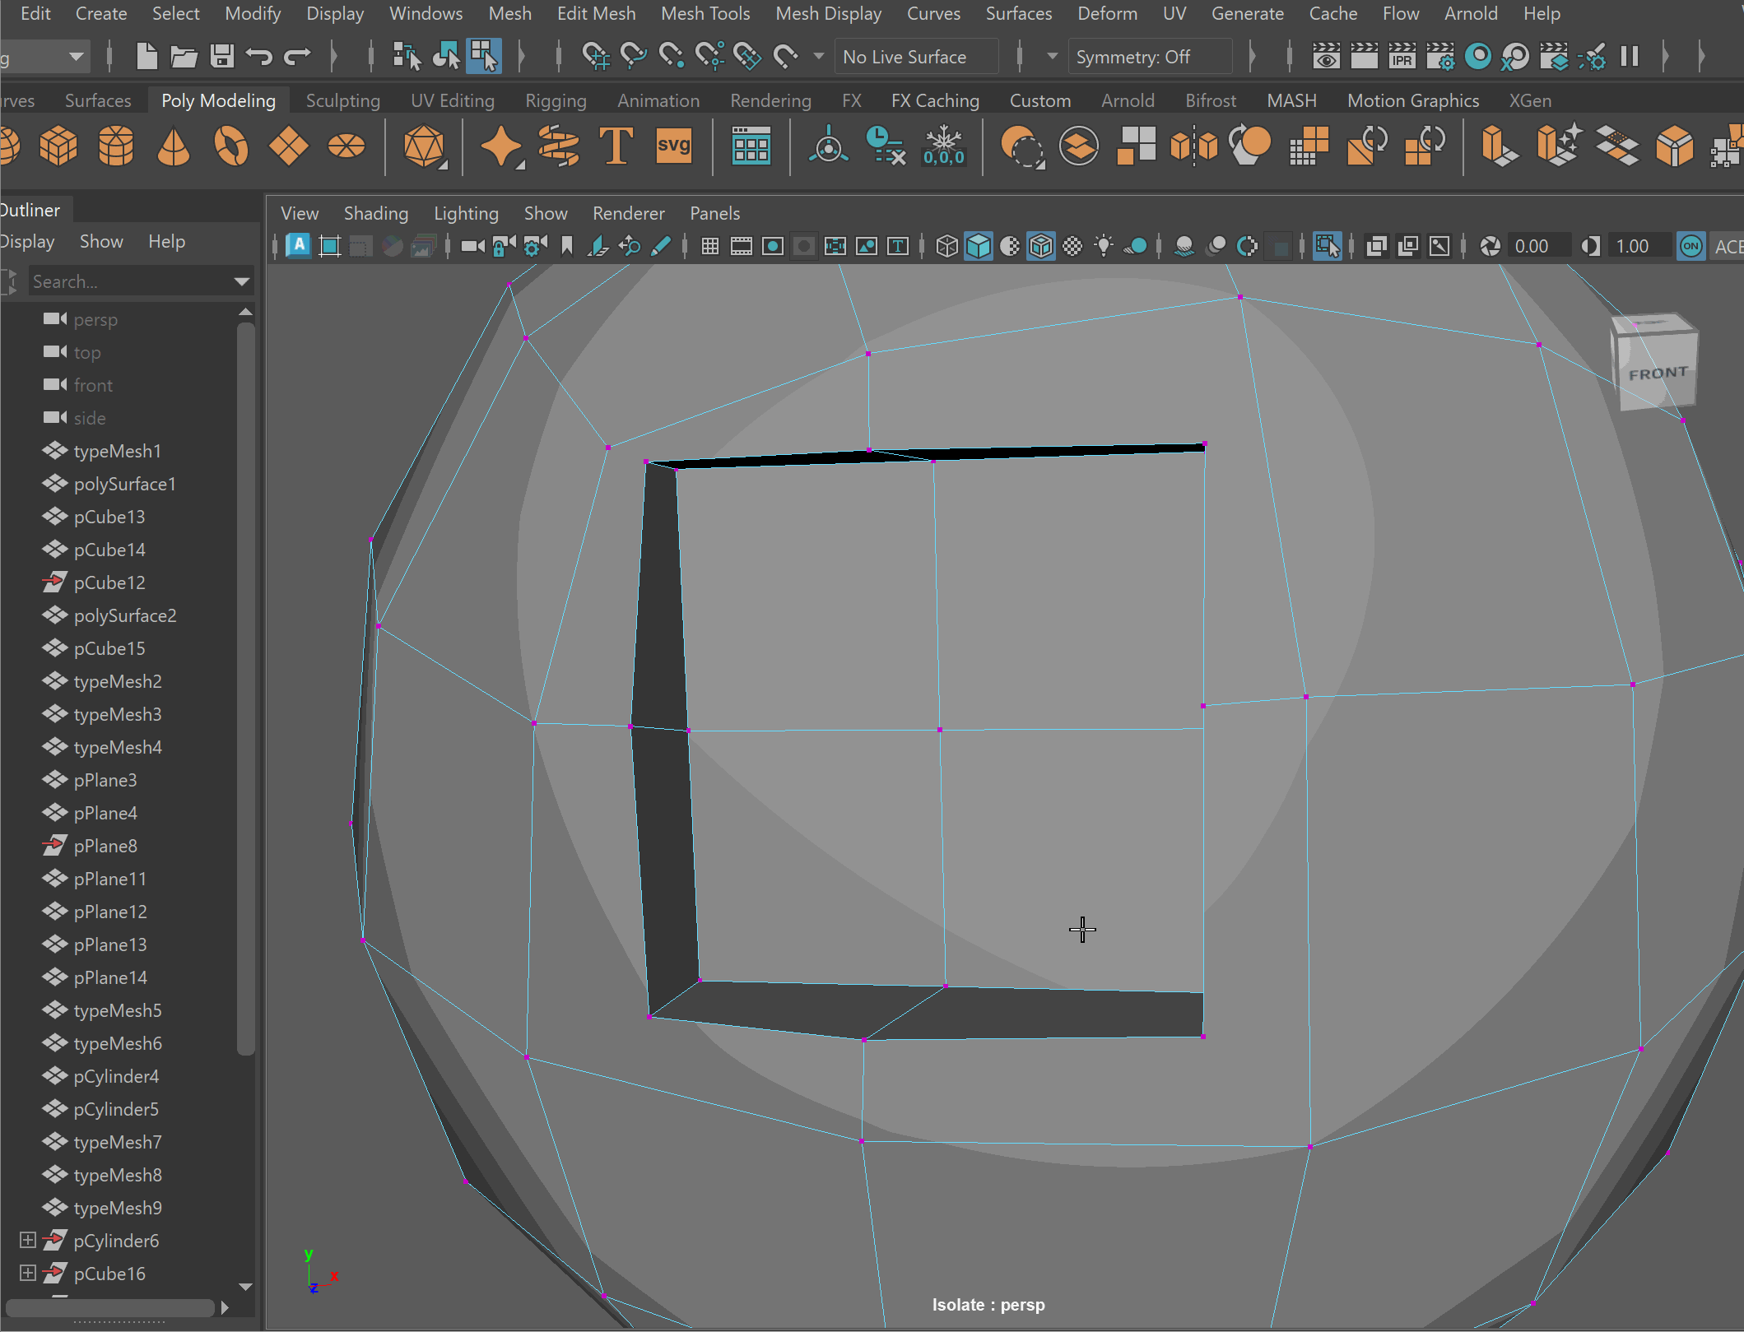Click the SVG import shelf icon
Viewport: 1744px width, 1332px height.
673,147
